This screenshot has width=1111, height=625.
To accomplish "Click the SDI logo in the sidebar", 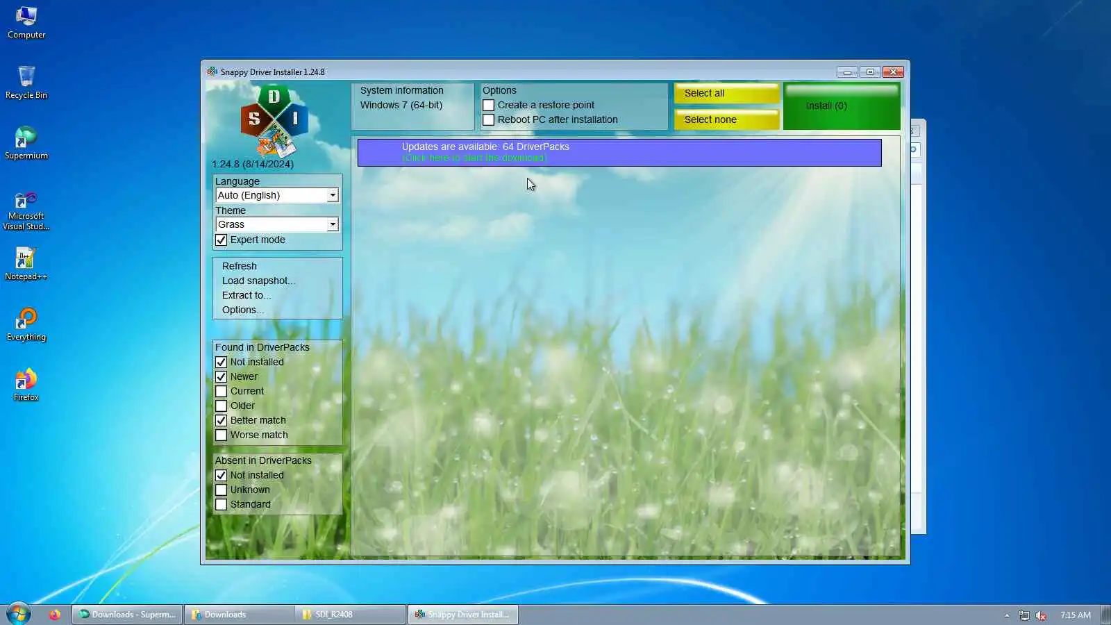I will click(274, 120).
